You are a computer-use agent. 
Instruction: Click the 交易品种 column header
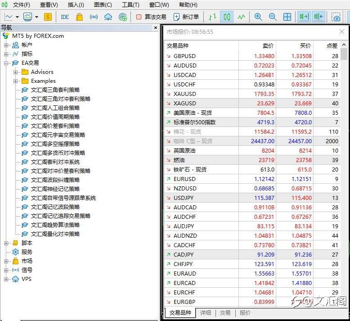(x=201, y=46)
